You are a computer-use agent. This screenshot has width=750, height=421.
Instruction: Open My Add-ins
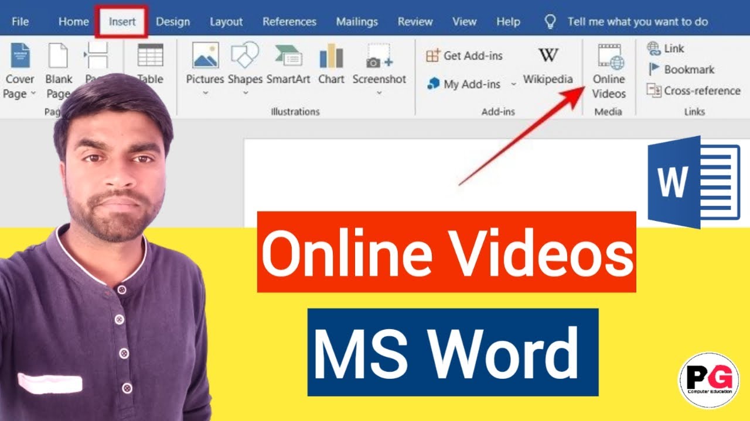click(464, 84)
